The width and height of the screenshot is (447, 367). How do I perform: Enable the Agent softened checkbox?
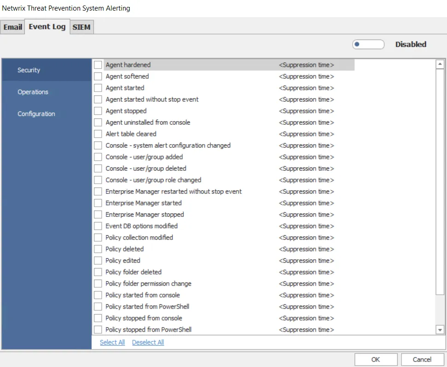point(98,76)
